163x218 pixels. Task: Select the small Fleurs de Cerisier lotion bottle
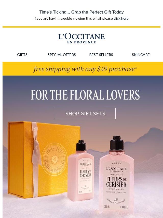[x=81, y=171]
